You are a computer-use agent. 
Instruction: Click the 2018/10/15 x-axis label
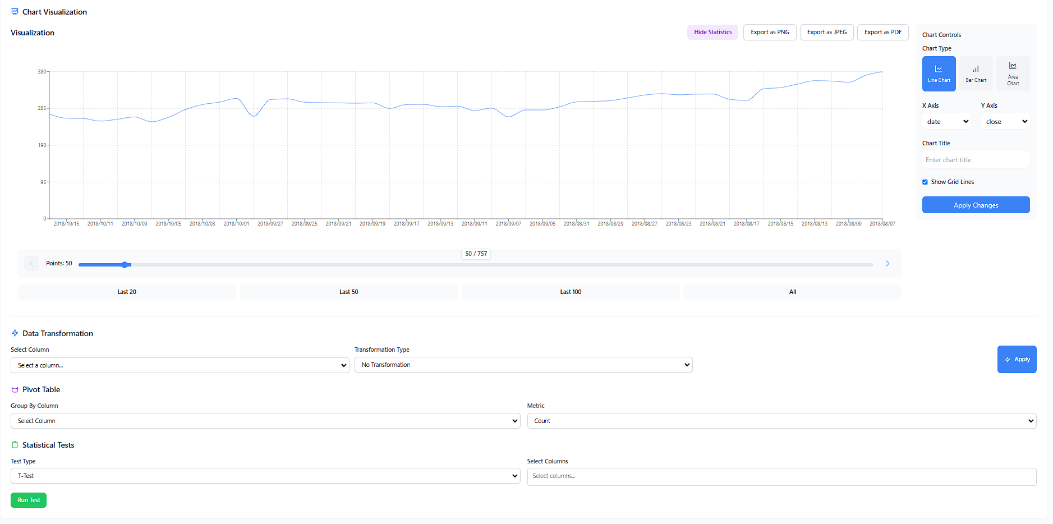pos(66,224)
